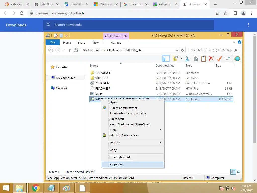Click the folder options icon in toolbar
Viewport: 257px width, 193px height.
pyautogui.click(x=175, y=59)
